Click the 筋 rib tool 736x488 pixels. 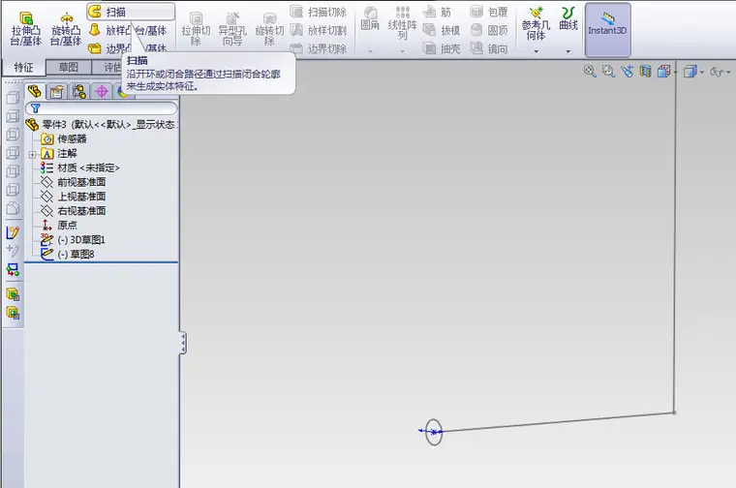pyautogui.click(x=437, y=12)
